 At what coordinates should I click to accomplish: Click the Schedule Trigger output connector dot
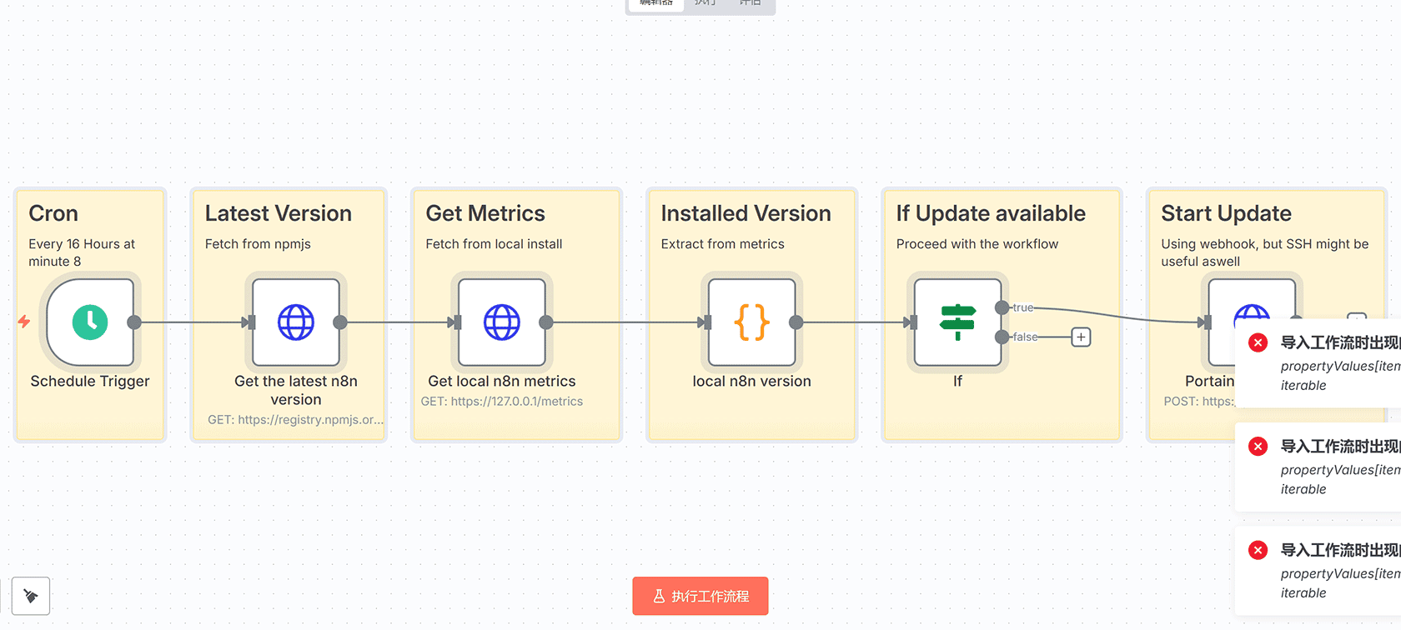134,322
